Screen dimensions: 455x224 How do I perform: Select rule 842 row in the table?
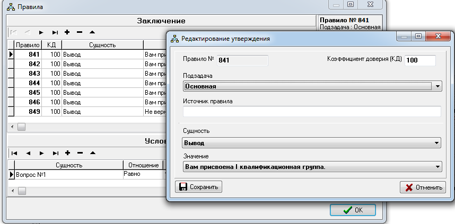click(87, 64)
